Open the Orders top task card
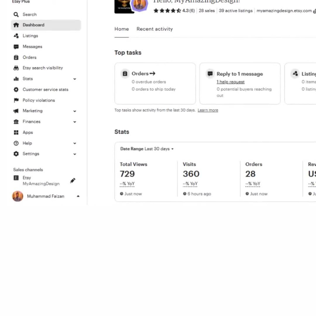Image resolution: width=316 pixels, height=316 pixels. click(155, 84)
